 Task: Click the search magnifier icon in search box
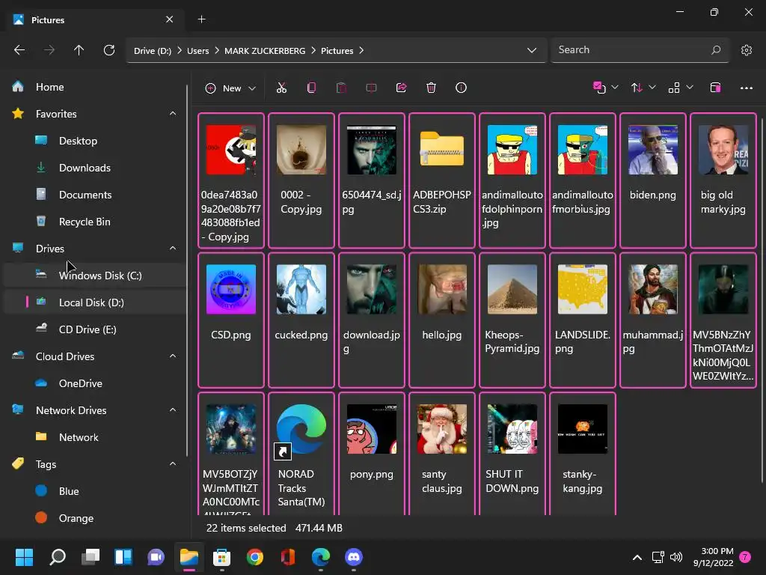pos(716,50)
